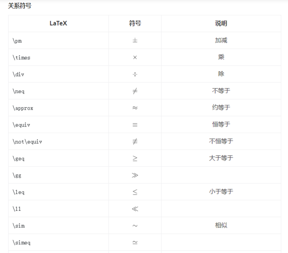288x253 pixels.
Task: Click the division ÷ symbol
Action: point(135,74)
